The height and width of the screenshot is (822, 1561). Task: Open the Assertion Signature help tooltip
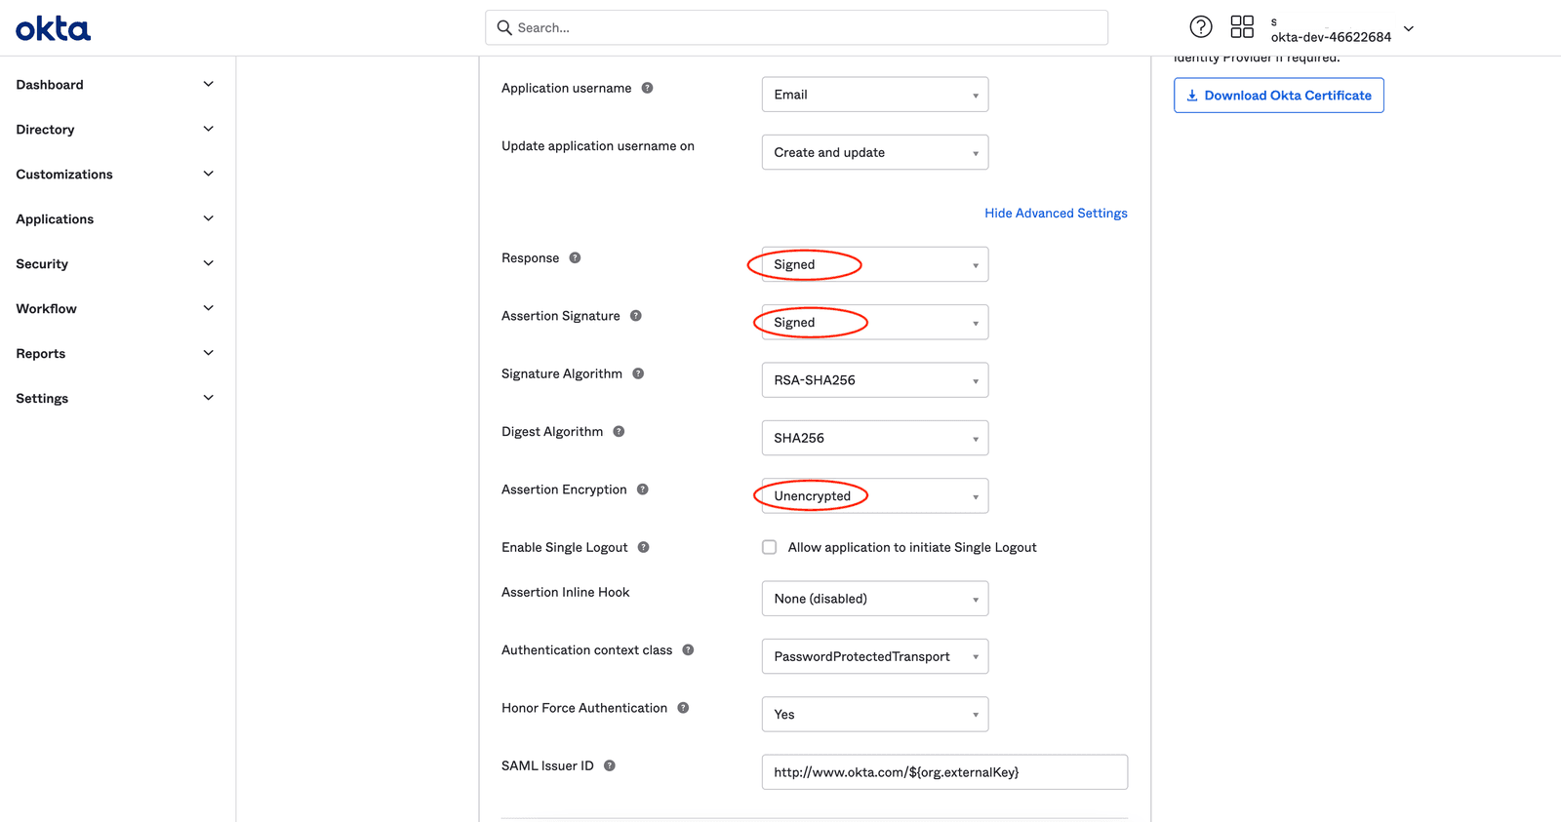[x=635, y=315]
